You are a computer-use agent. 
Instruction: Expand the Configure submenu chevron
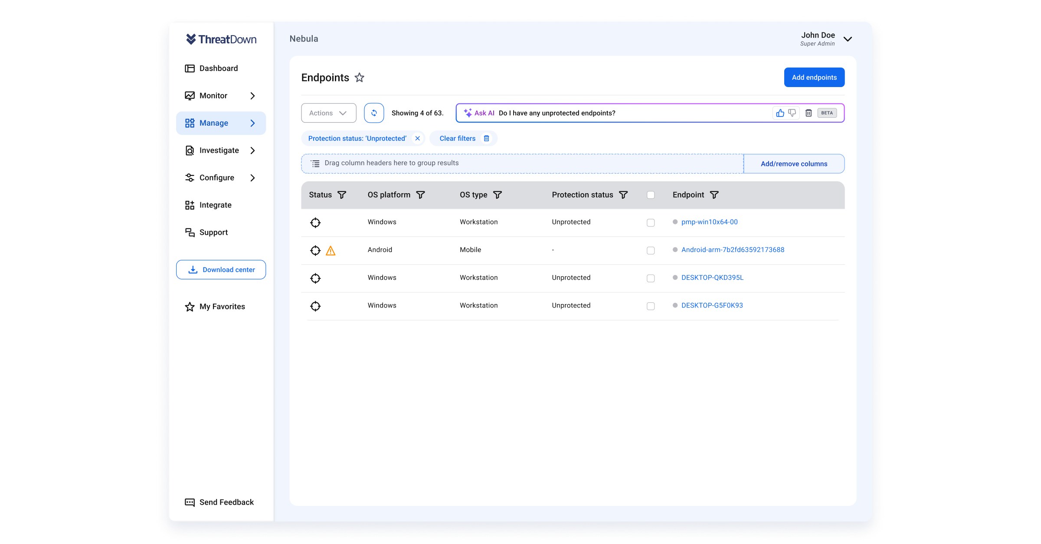(252, 178)
